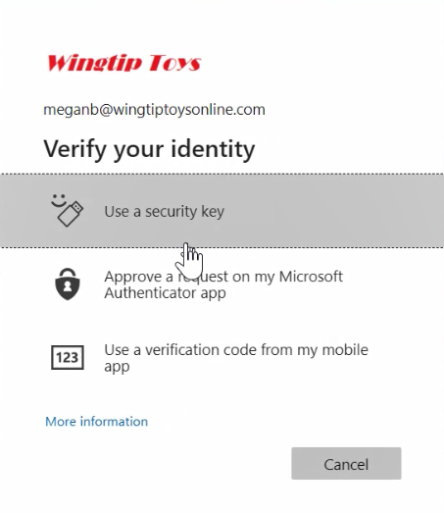Viewport: 444px width, 513px height.
Task: Click the Cancel button
Action: click(346, 464)
